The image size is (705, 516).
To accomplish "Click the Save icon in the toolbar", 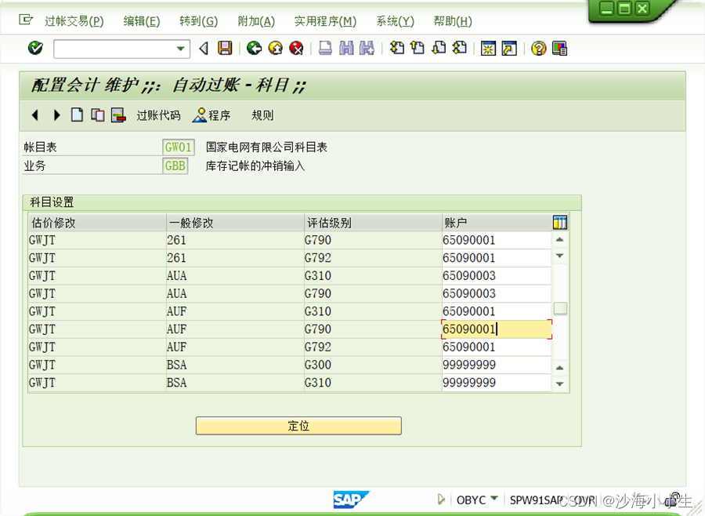I will click(226, 48).
